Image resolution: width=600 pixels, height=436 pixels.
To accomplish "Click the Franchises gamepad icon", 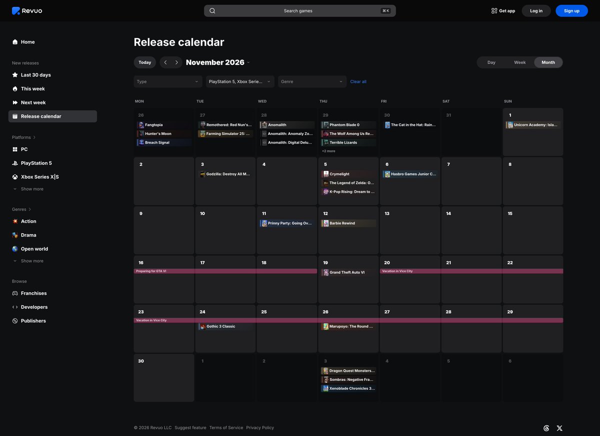I will coord(15,293).
